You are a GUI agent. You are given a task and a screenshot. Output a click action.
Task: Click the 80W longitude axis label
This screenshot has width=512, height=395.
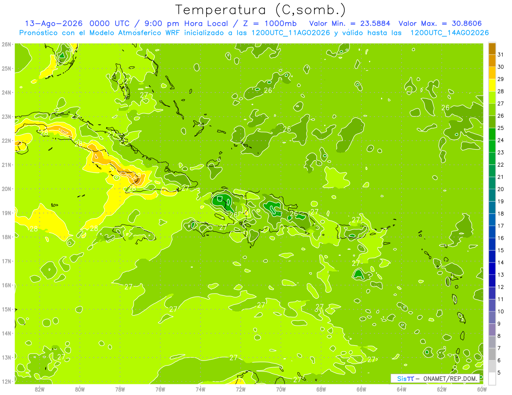point(80,389)
